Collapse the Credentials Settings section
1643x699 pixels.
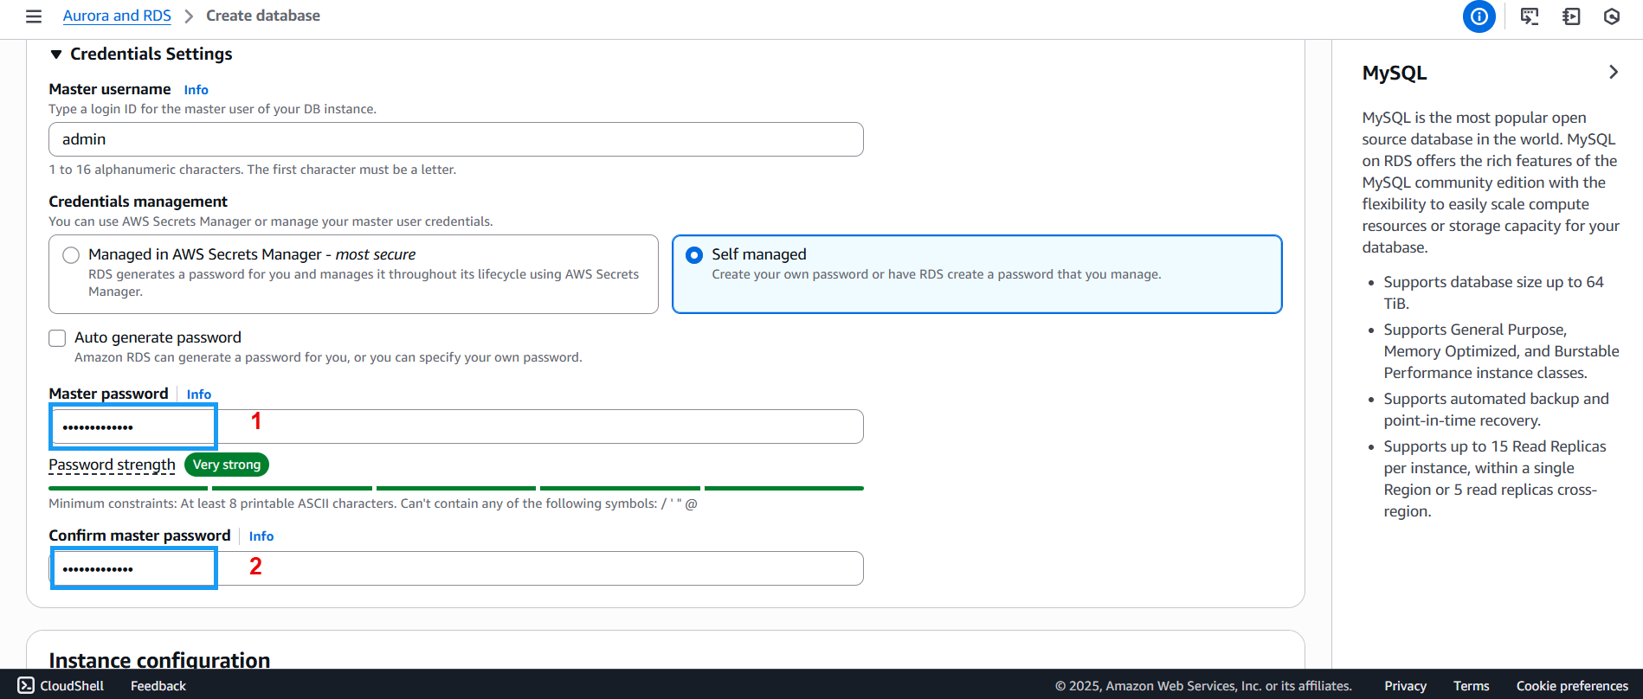click(x=56, y=55)
